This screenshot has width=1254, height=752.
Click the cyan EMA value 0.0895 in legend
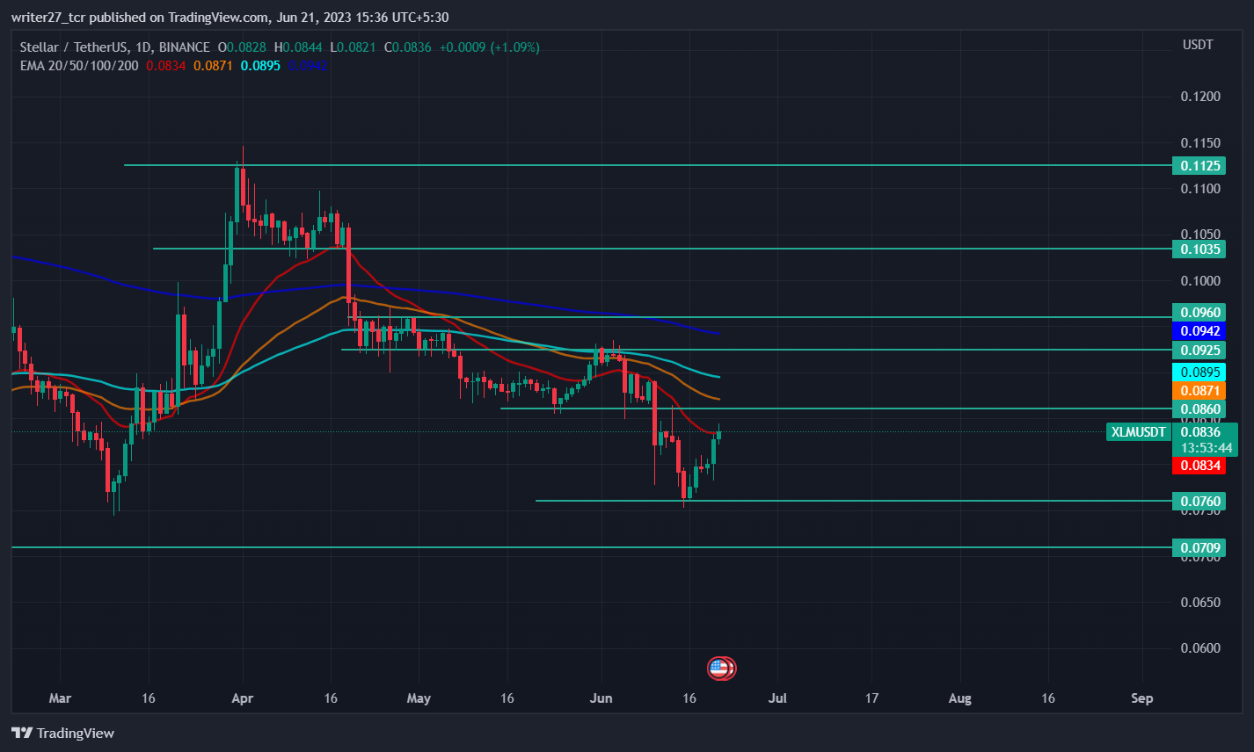coord(261,65)
